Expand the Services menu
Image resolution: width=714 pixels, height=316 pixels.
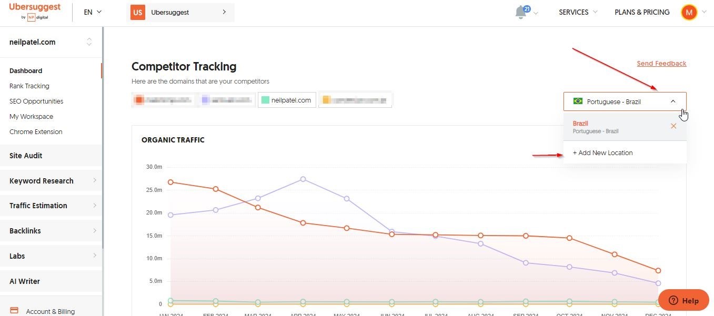(x=578, y=12)
